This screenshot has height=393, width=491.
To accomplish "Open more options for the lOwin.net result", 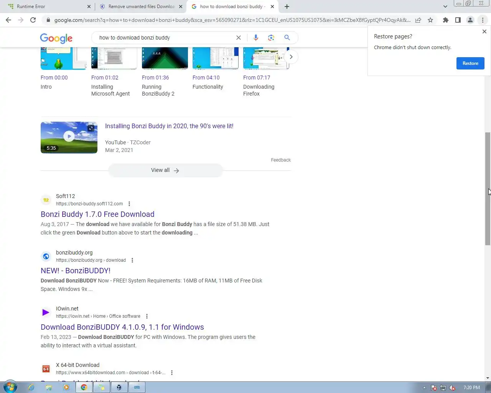I will point(147,316).
